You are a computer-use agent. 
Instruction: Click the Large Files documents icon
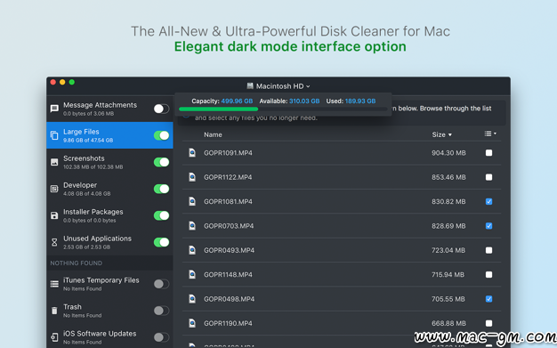54,135
